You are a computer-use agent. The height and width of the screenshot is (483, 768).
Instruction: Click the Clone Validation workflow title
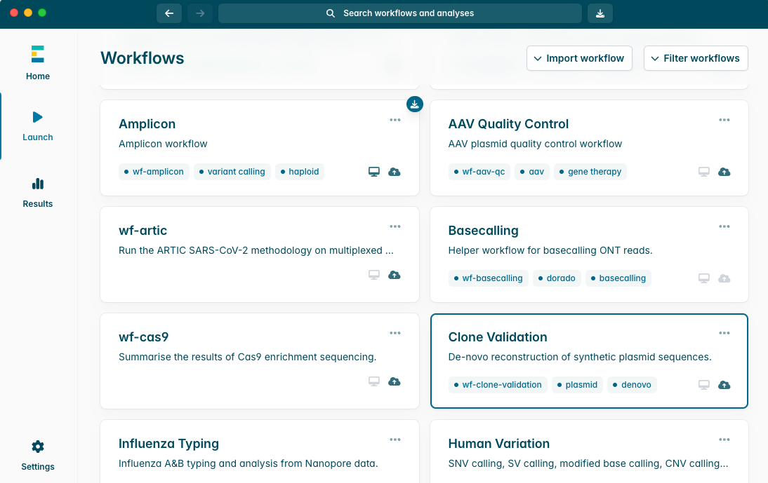point(498,336)
